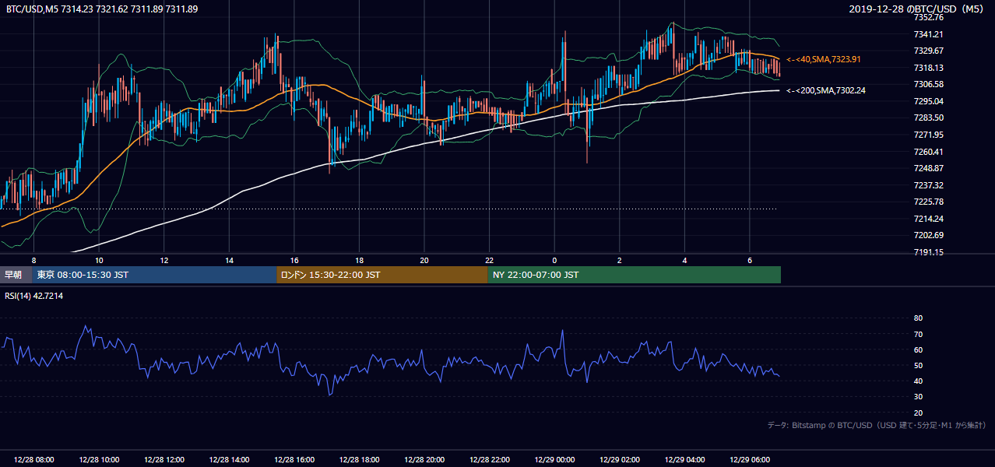
Task: Click price level 7318.13 on the axis
Action: point(929,68)
